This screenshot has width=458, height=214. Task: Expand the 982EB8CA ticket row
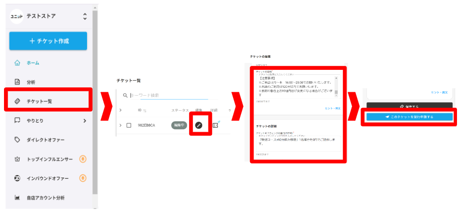(x=120, y=125)
